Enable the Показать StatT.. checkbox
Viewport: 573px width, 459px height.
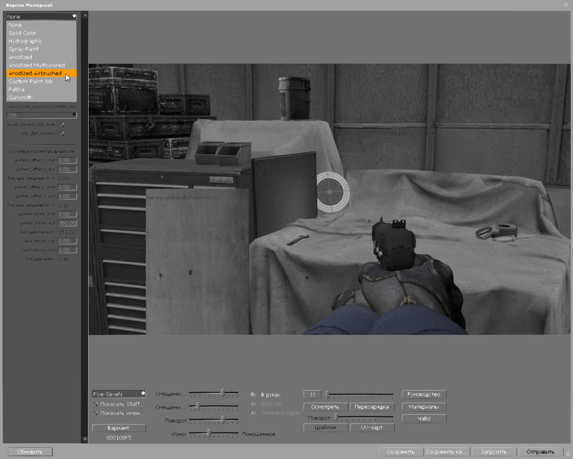click(95, 404)
